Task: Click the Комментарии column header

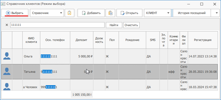Action: pos(174,40)
